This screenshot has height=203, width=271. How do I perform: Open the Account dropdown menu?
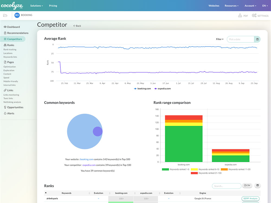coord(250,5)
